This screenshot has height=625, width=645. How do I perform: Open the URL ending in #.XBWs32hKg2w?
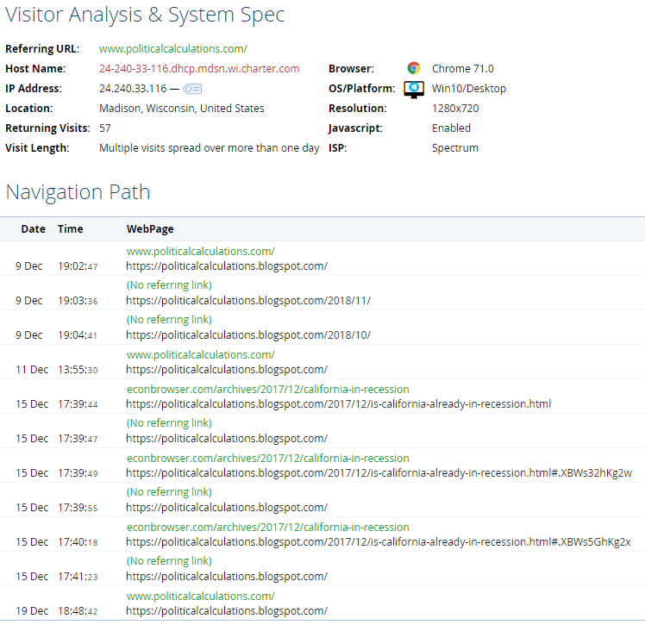click(x=379, y=473)
